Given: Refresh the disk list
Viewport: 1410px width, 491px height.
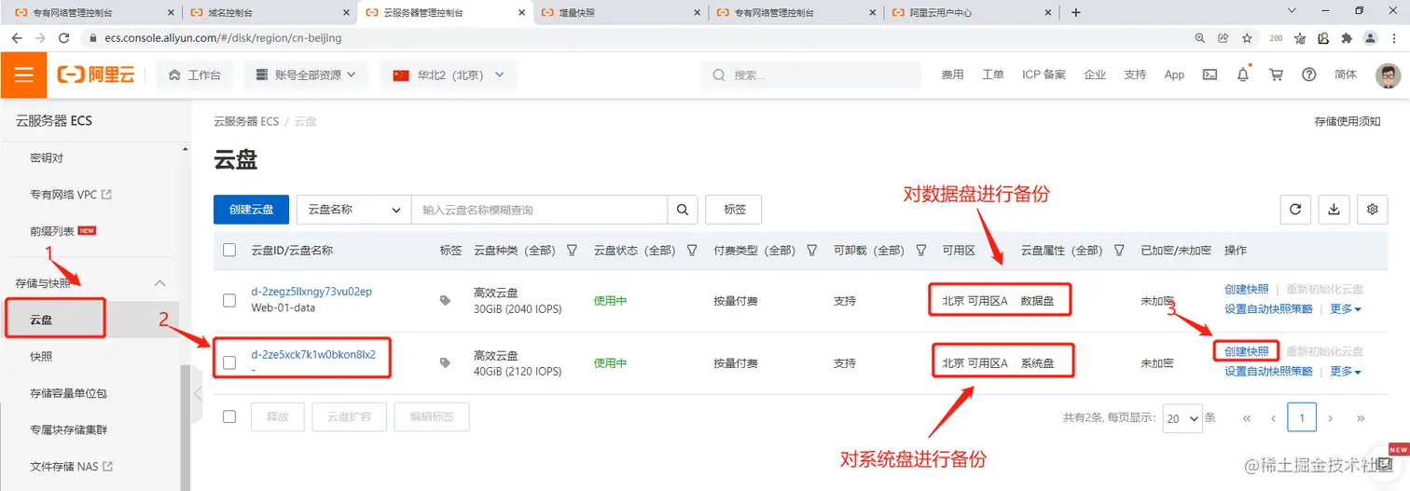Looking at the screenshot, I should point(1294,210).
